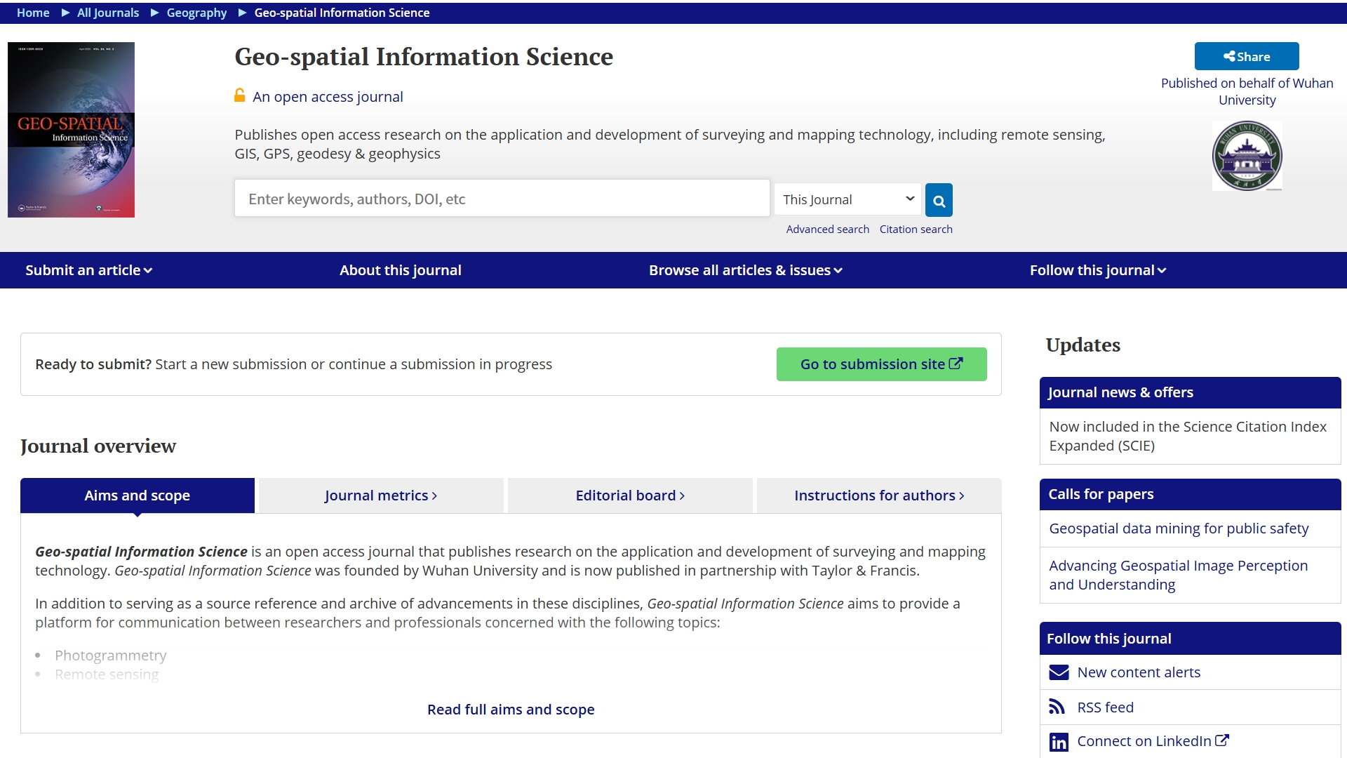This screenshot has width=1347, height=758.
Task: Click the magnifying glass search button
Action: (x=939, y=201)
